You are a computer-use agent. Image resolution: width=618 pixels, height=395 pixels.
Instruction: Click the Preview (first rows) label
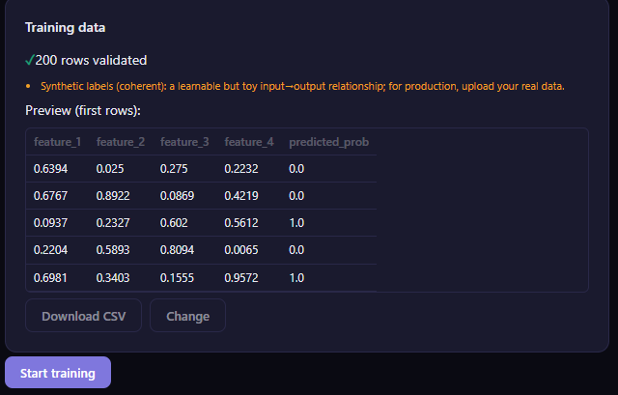click(x=83, y=110)
